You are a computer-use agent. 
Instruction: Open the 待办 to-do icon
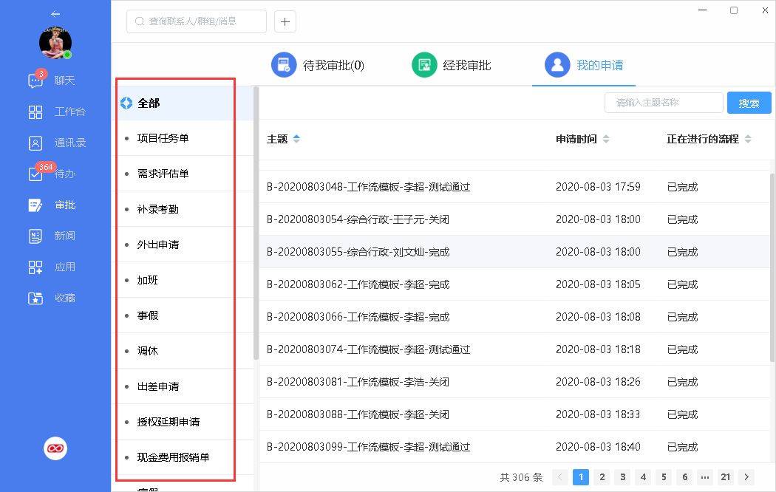[35, 174]
